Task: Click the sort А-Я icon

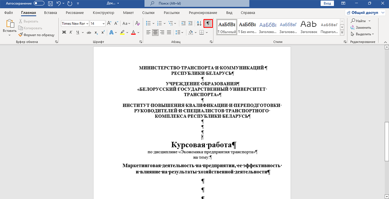Action: tap(199, 24)
